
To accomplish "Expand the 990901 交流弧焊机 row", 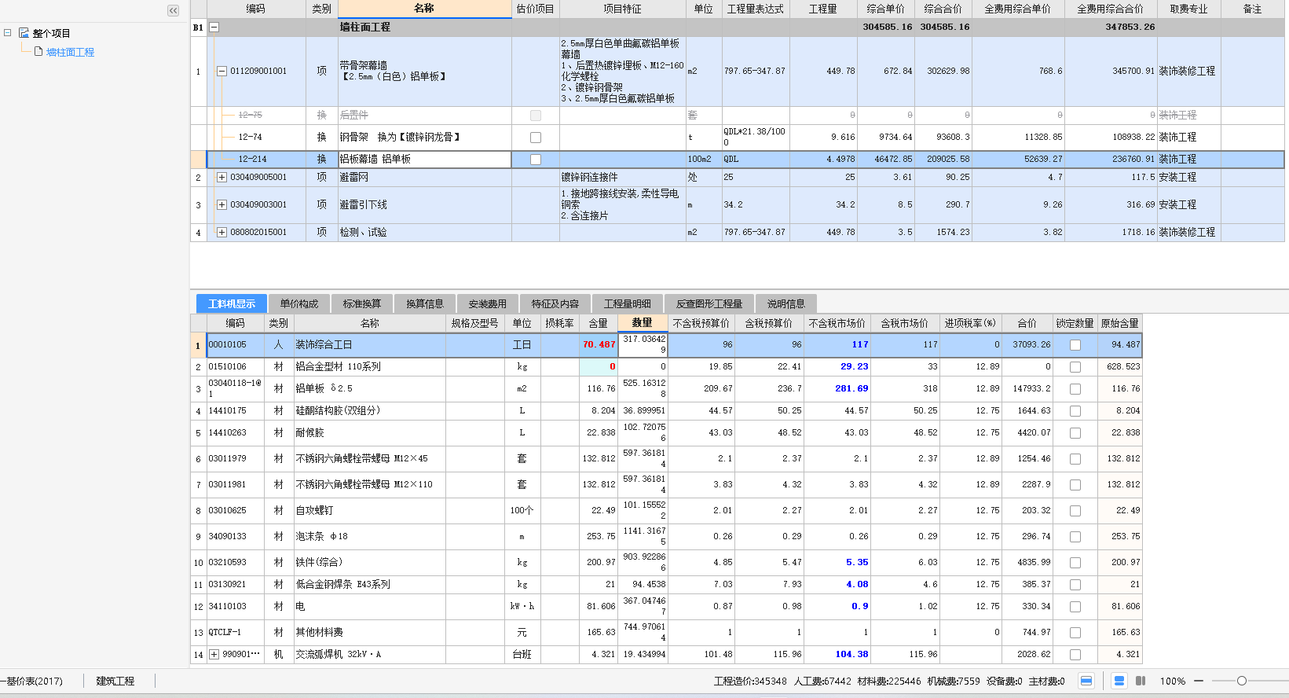I will (x=214, y=654).
